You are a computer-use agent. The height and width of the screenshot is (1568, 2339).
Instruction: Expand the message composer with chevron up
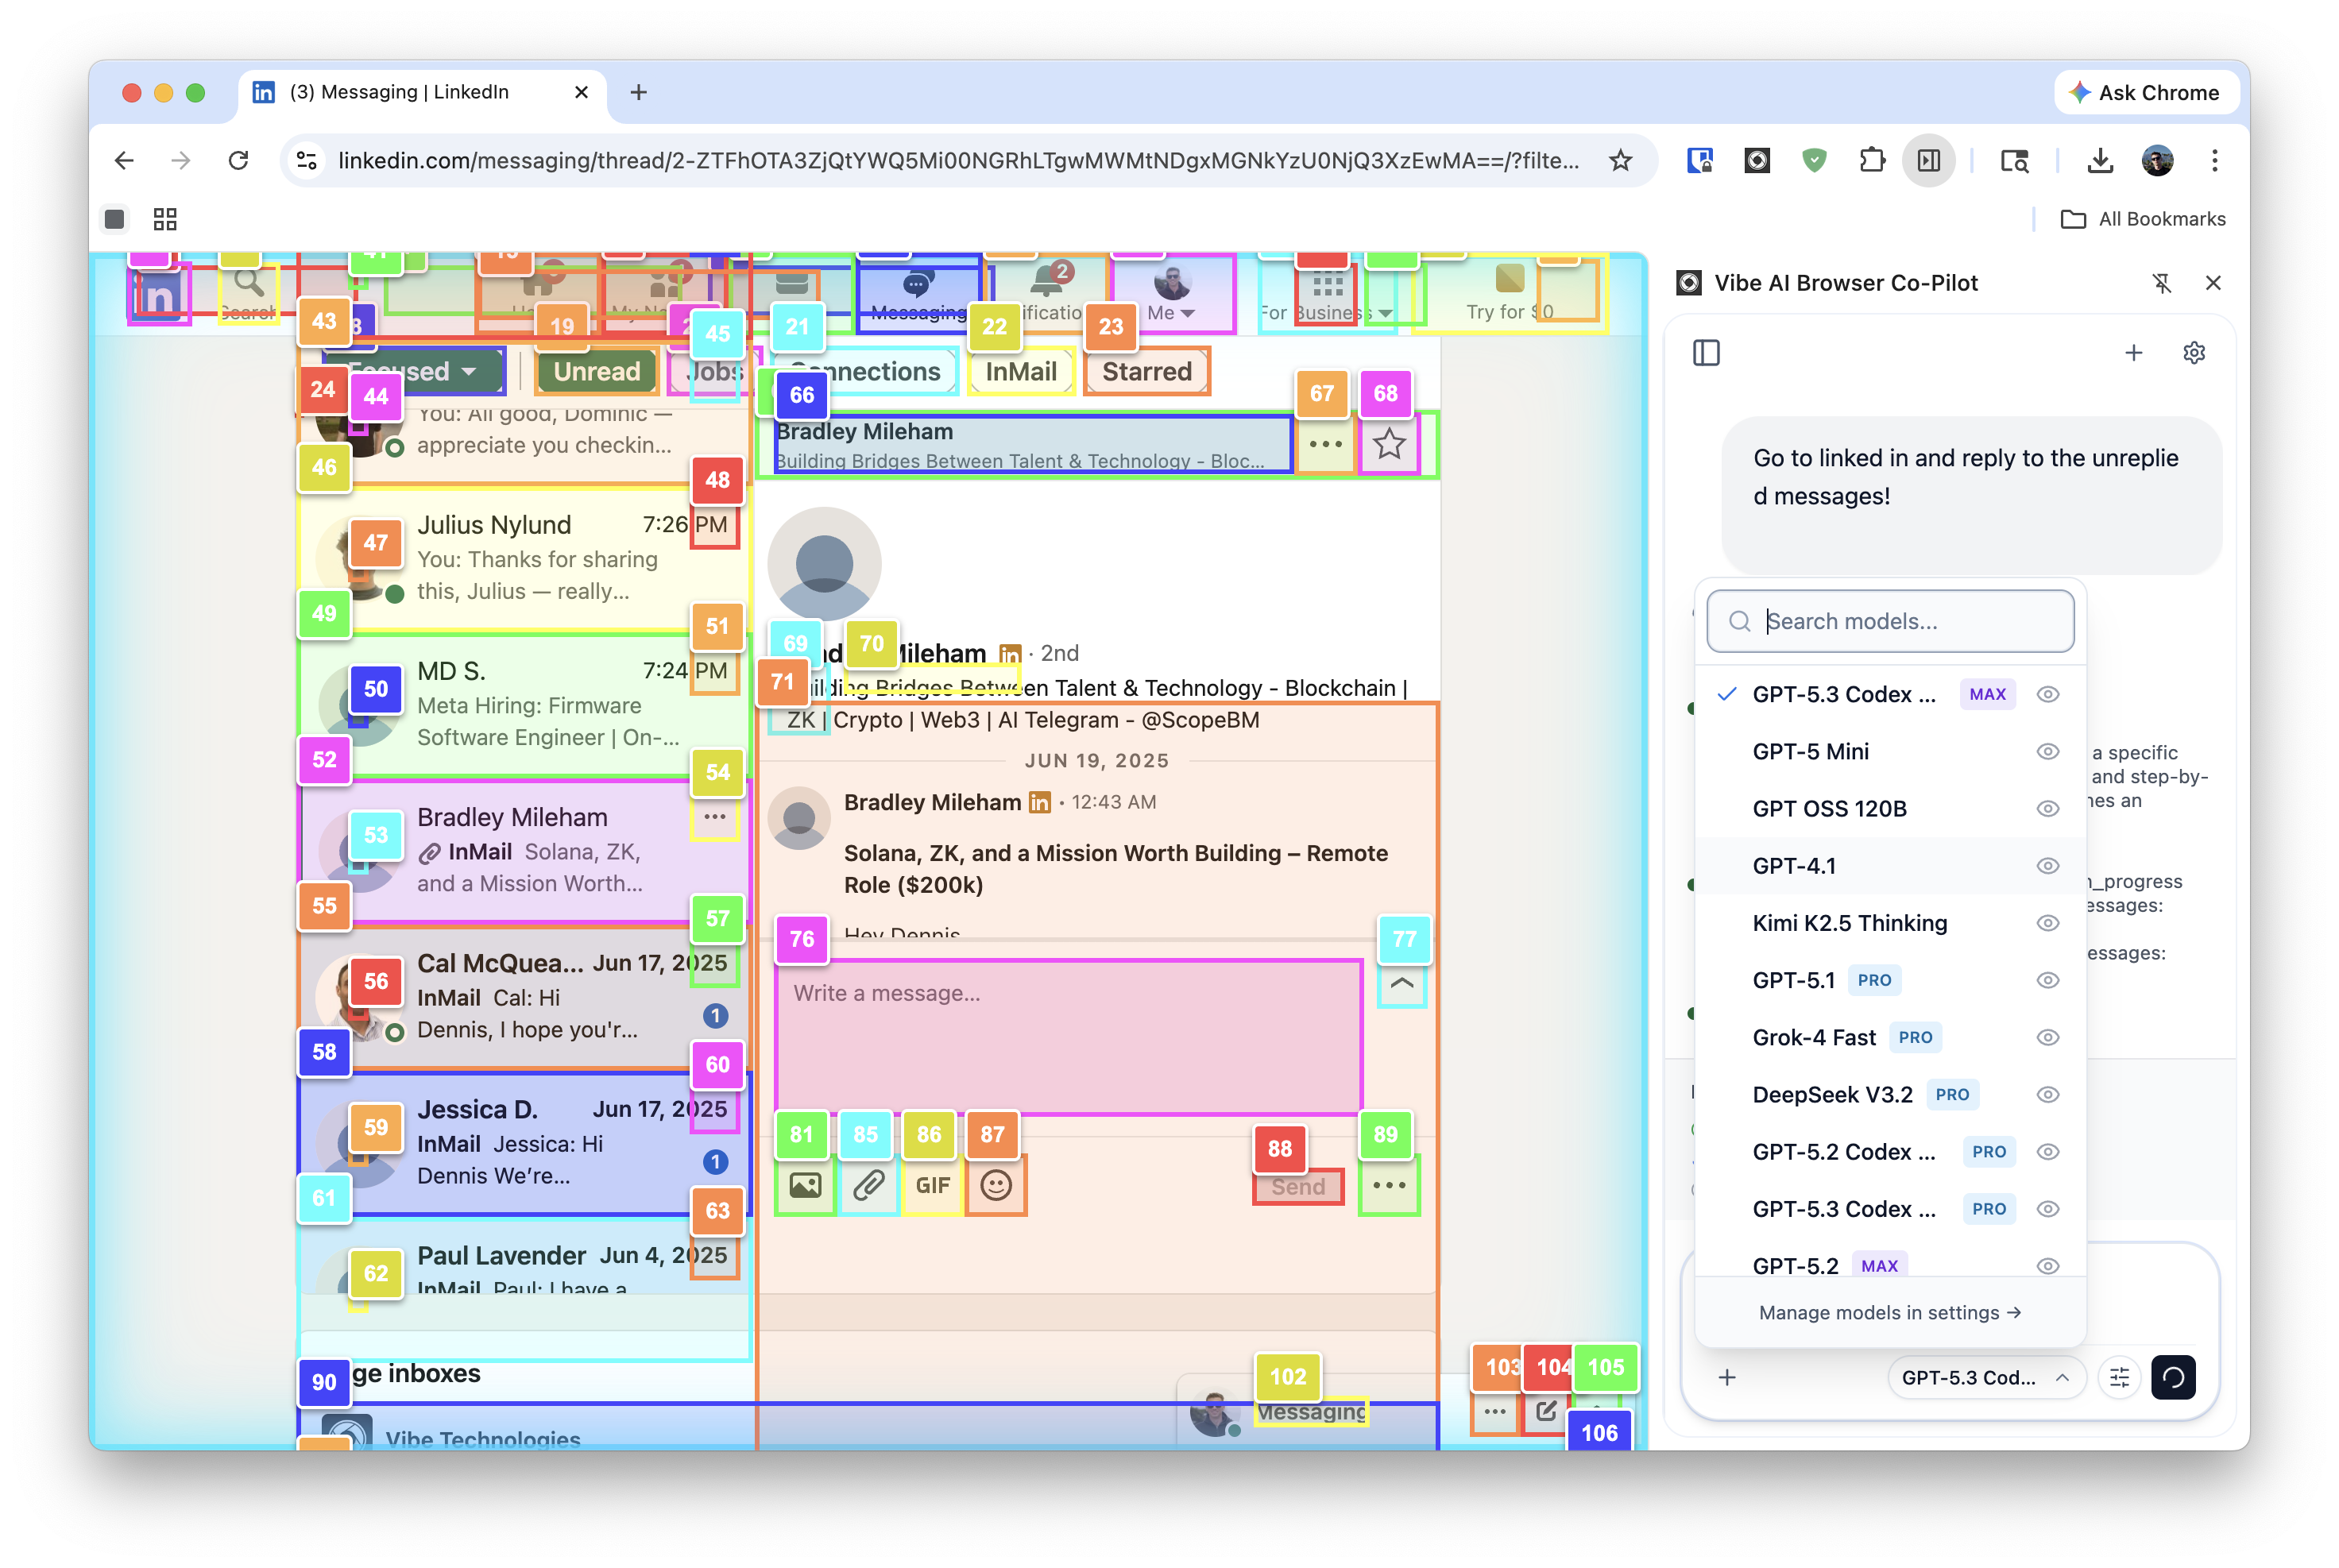[1402, 984]
